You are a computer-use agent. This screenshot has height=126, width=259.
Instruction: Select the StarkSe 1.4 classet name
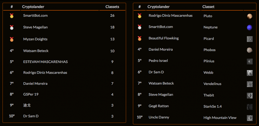point(212,107)
